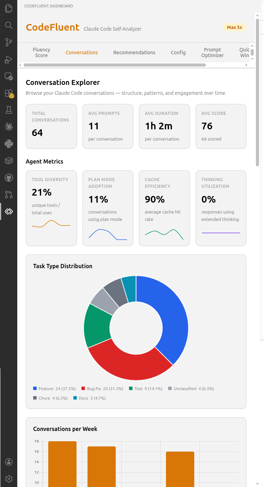Toggle the Unclassified legend entry

point(191,389)
